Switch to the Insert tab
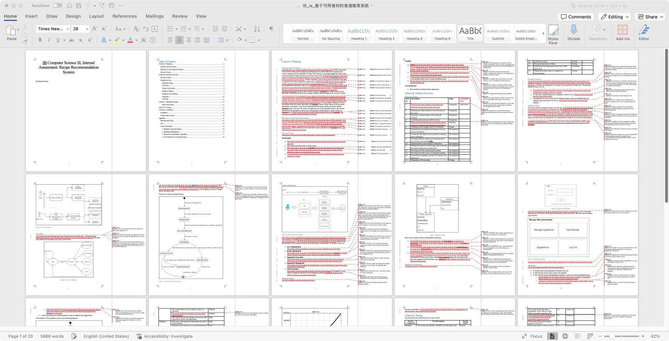This screenshot has height=341, width=669. [31, 16]
